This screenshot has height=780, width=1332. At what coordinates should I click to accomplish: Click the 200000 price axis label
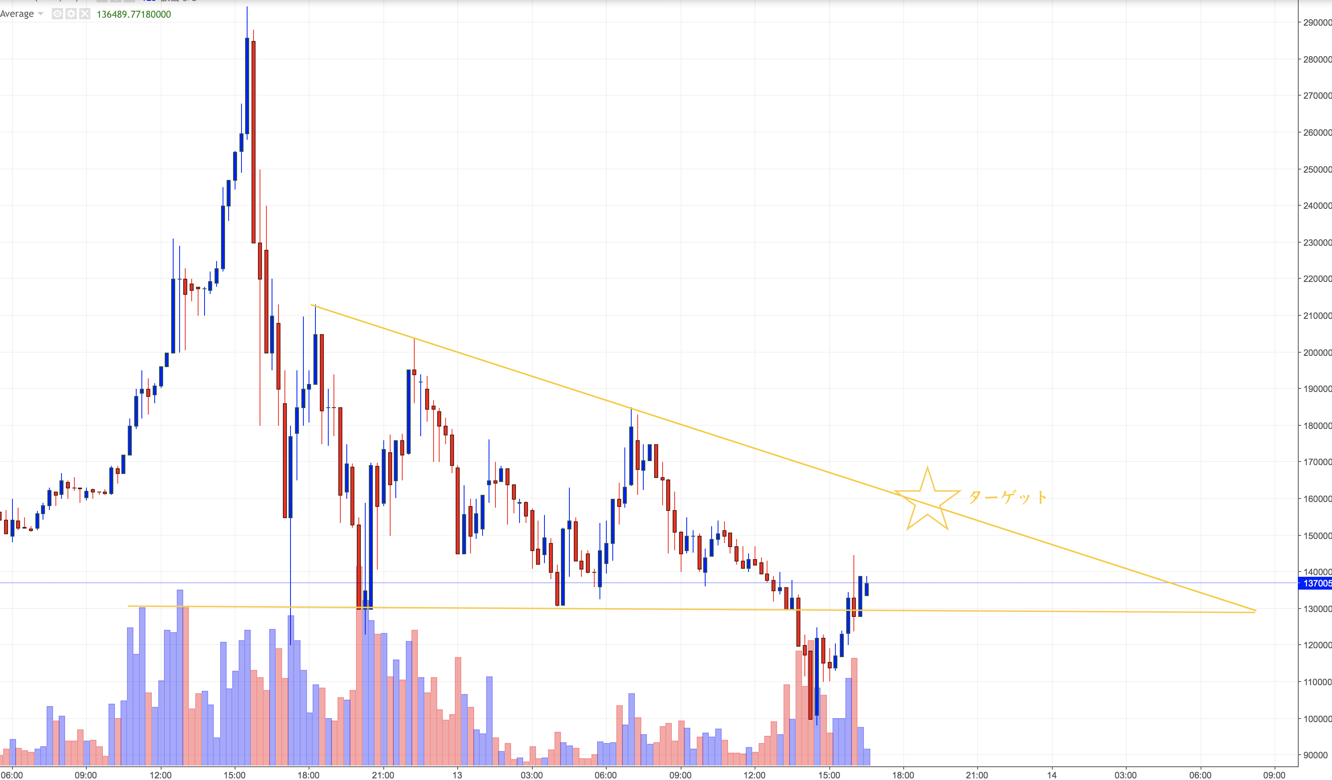pyautogui.click(x=1316, y=353)
